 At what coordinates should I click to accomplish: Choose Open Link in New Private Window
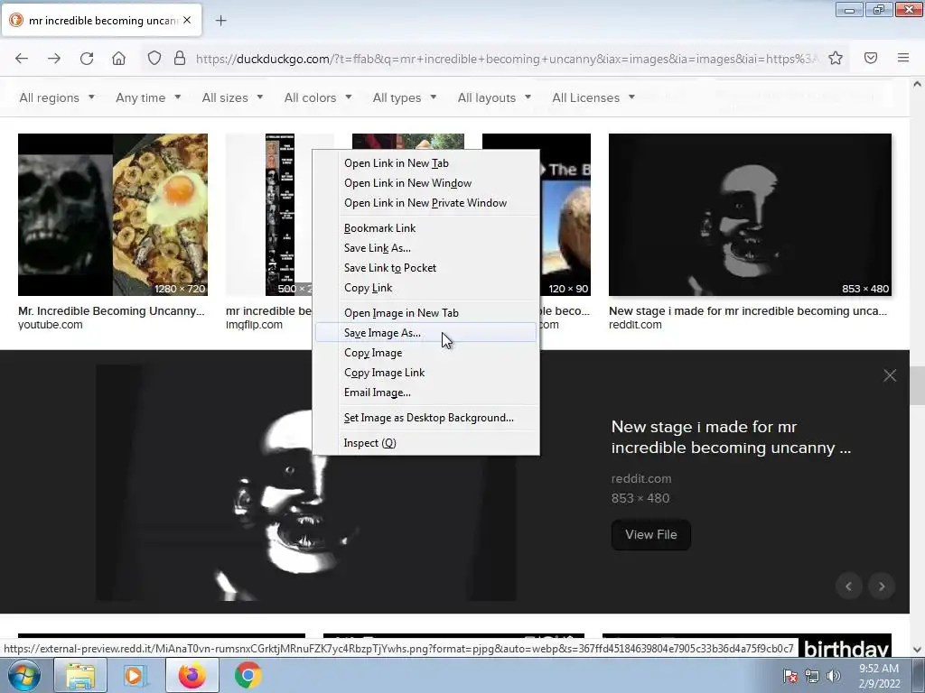pos(426,203)
